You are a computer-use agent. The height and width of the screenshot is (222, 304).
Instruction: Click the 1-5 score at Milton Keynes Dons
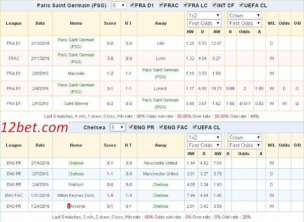point(110,195)
